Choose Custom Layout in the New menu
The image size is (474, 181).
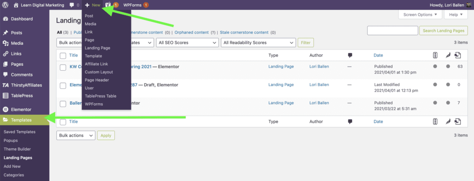99,72
